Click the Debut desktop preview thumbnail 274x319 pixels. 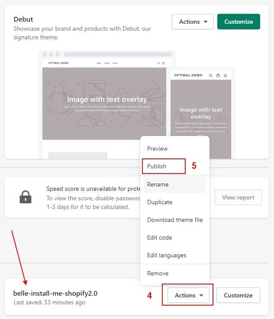104,104
